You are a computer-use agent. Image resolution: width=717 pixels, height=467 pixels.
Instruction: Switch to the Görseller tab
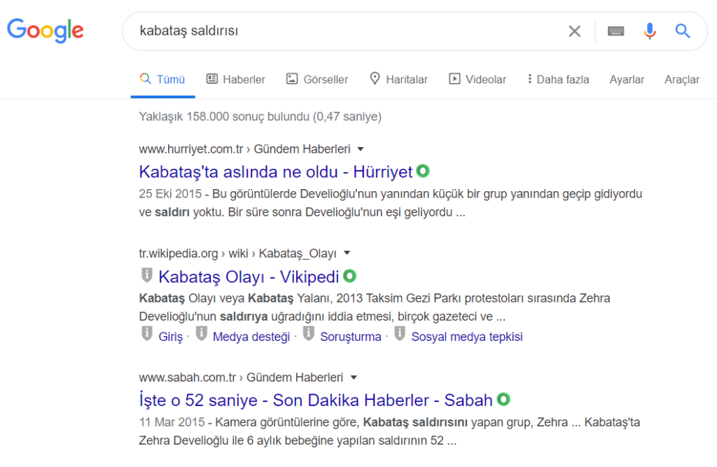coord(317,79)
